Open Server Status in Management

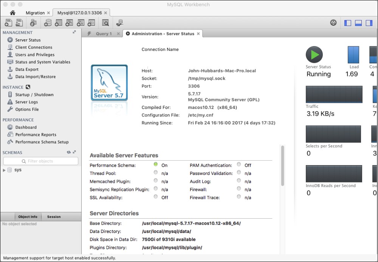[x=28, y=40]
